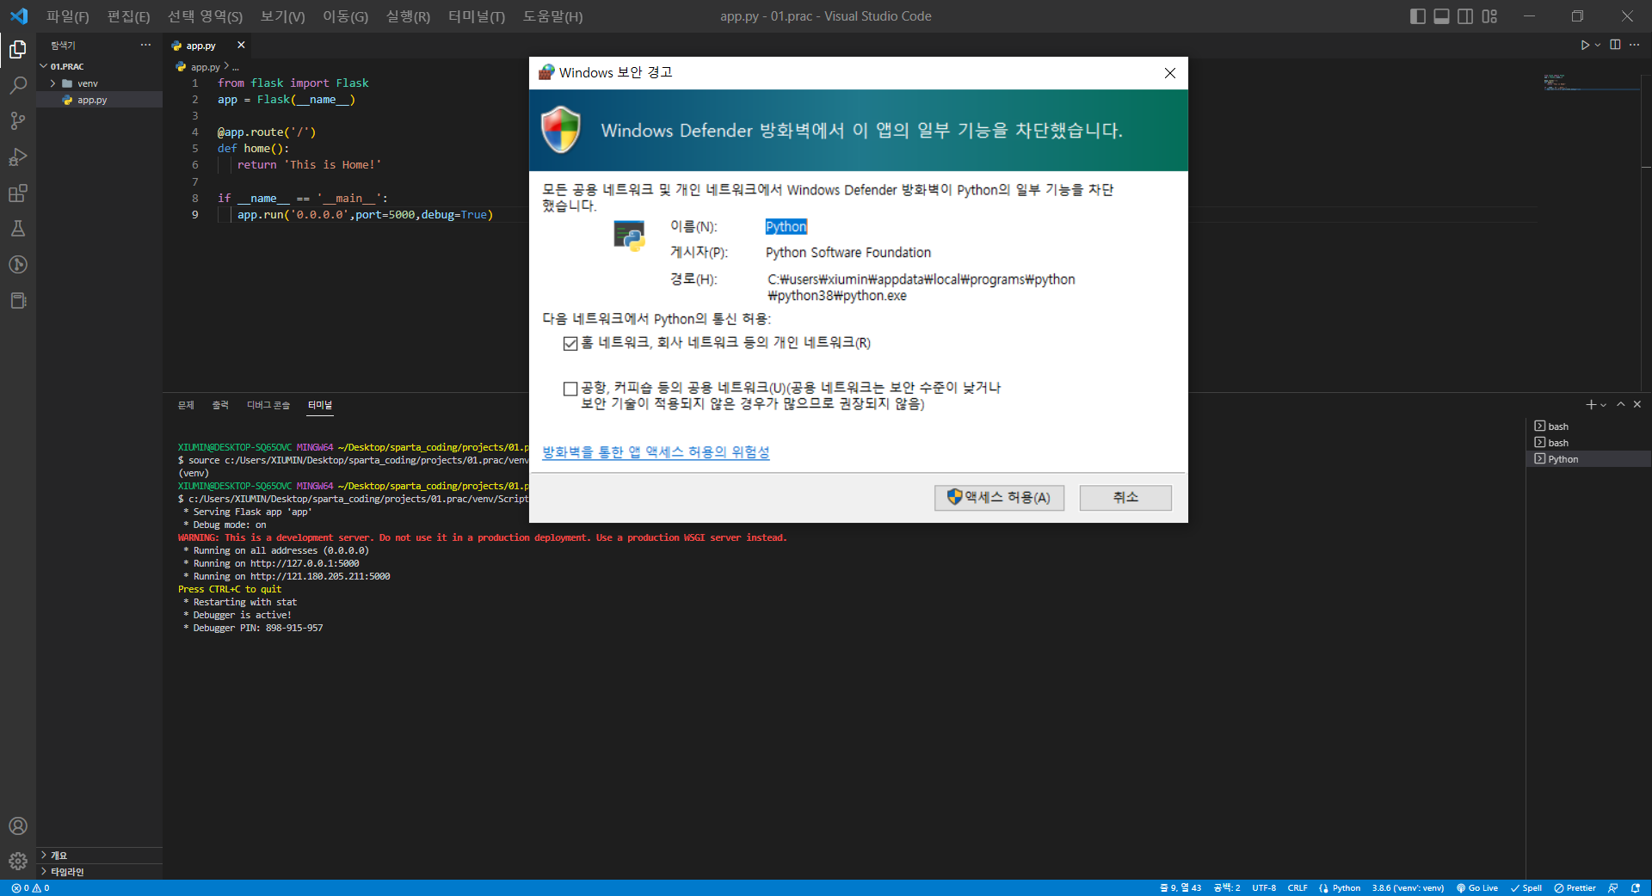This screenshot has height=896, width=1652.
Task: Click the Python name field in dialog
Action: (786, 227)
